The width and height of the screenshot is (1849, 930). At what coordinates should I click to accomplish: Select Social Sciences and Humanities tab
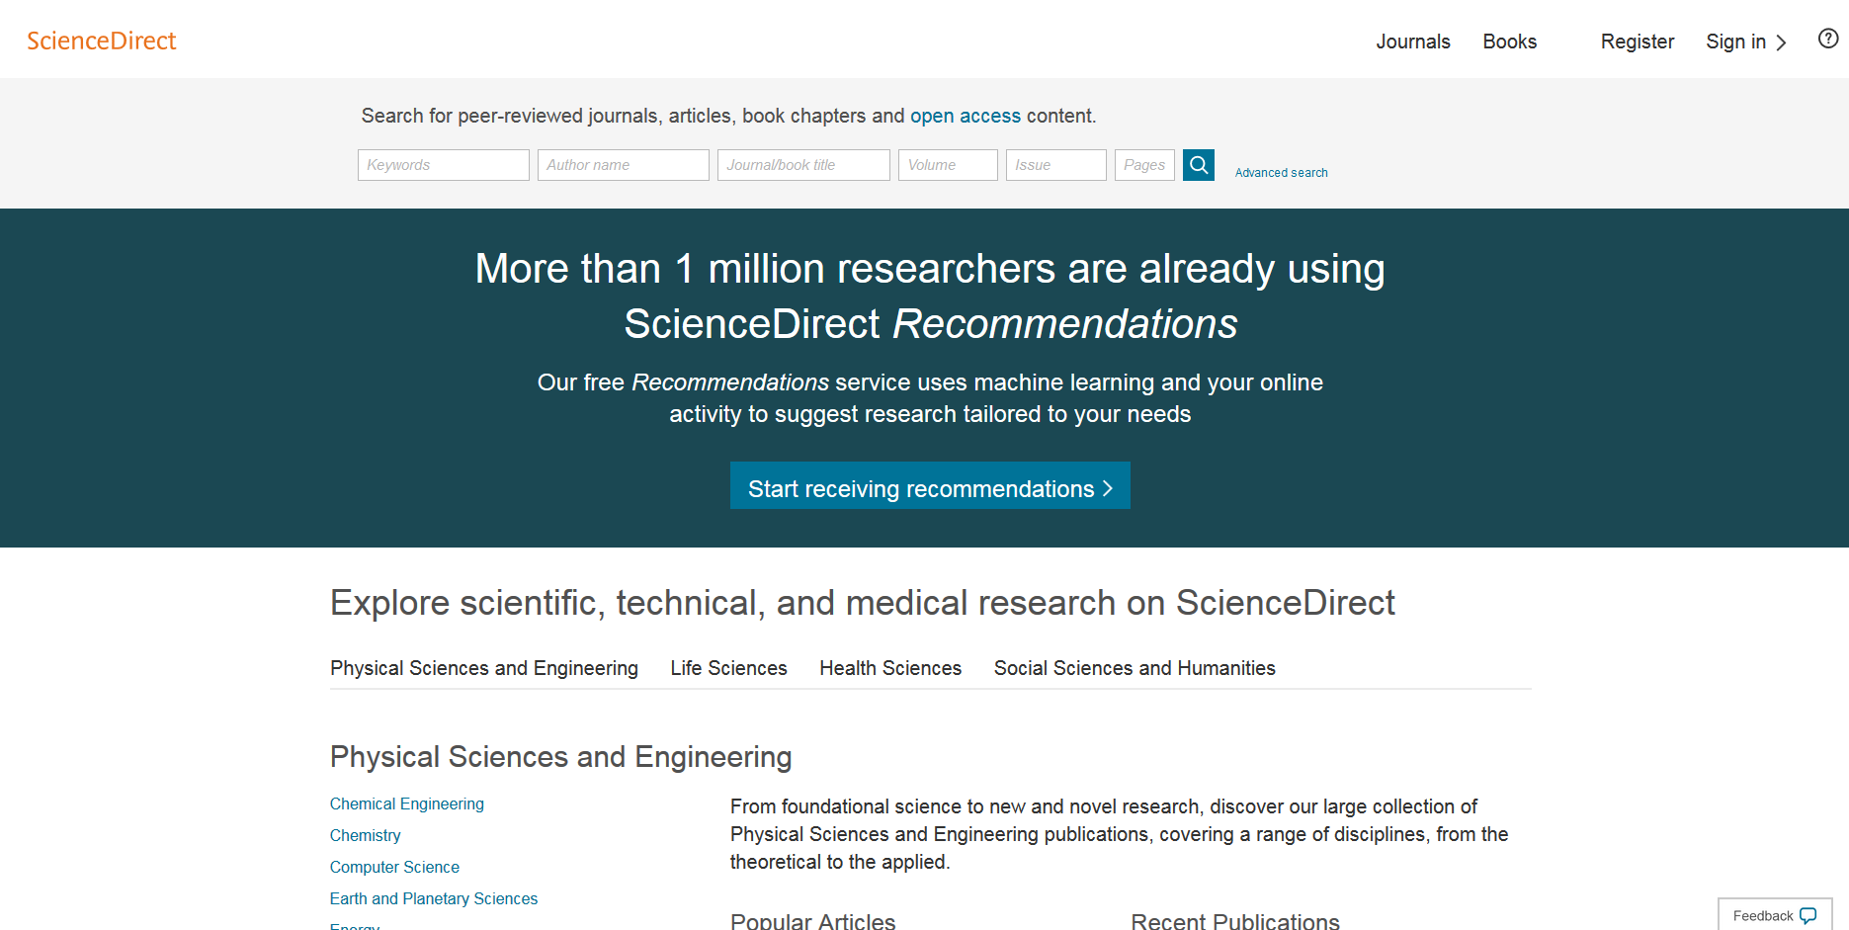(x=1134, y=668)
